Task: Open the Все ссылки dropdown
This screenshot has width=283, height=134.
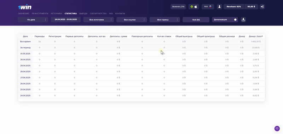Action: 132,19
